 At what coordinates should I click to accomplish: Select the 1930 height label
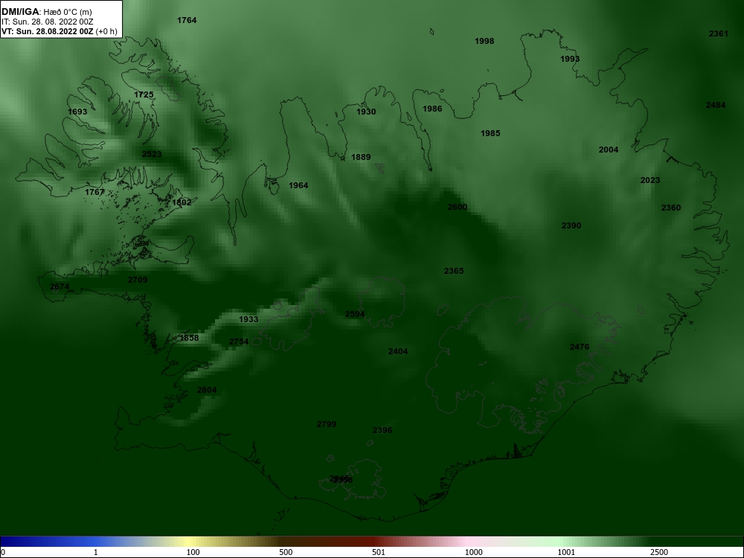[x=366, y=112]
